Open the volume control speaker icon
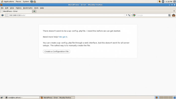Image resolution: width=176 pixels, height=99 pixels. pos(174,2)
